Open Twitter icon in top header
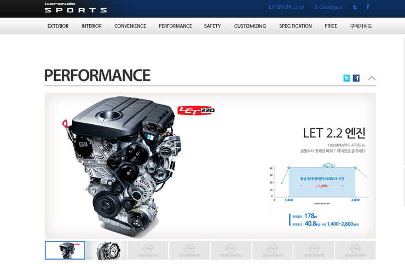 pyautogui.click(x=355, y=7)
